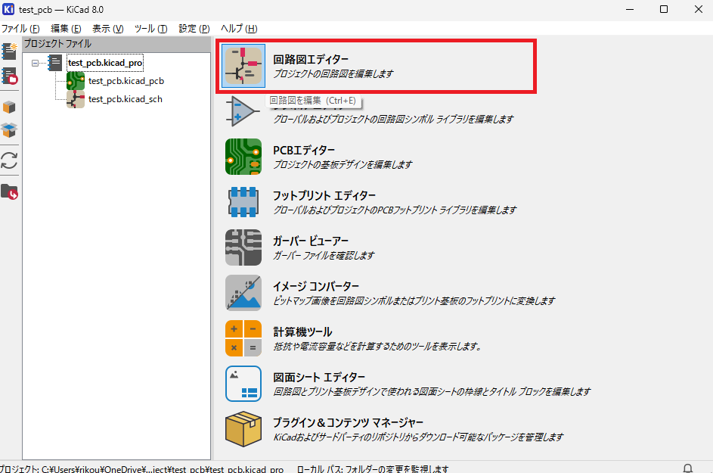Open the drawing sheet editor icon

click(x=243, y=384)
